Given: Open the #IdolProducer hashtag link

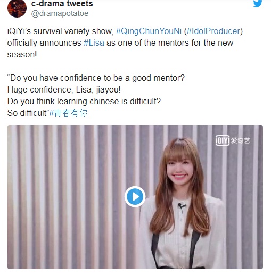Looking at the screenshot, I should tap(213, 31).
